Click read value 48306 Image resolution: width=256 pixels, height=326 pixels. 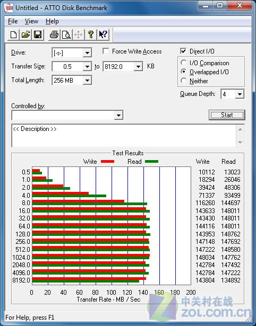click(232, 187)
